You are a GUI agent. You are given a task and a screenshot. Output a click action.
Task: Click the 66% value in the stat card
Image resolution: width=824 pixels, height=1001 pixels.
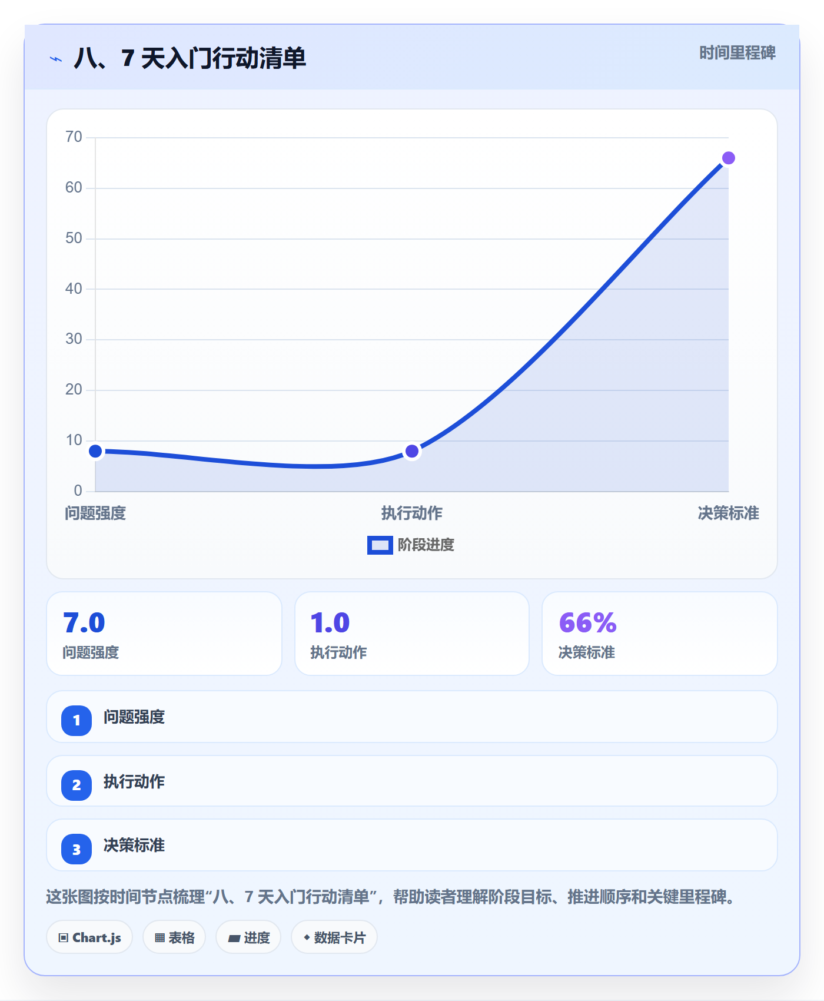pos(587,623)
